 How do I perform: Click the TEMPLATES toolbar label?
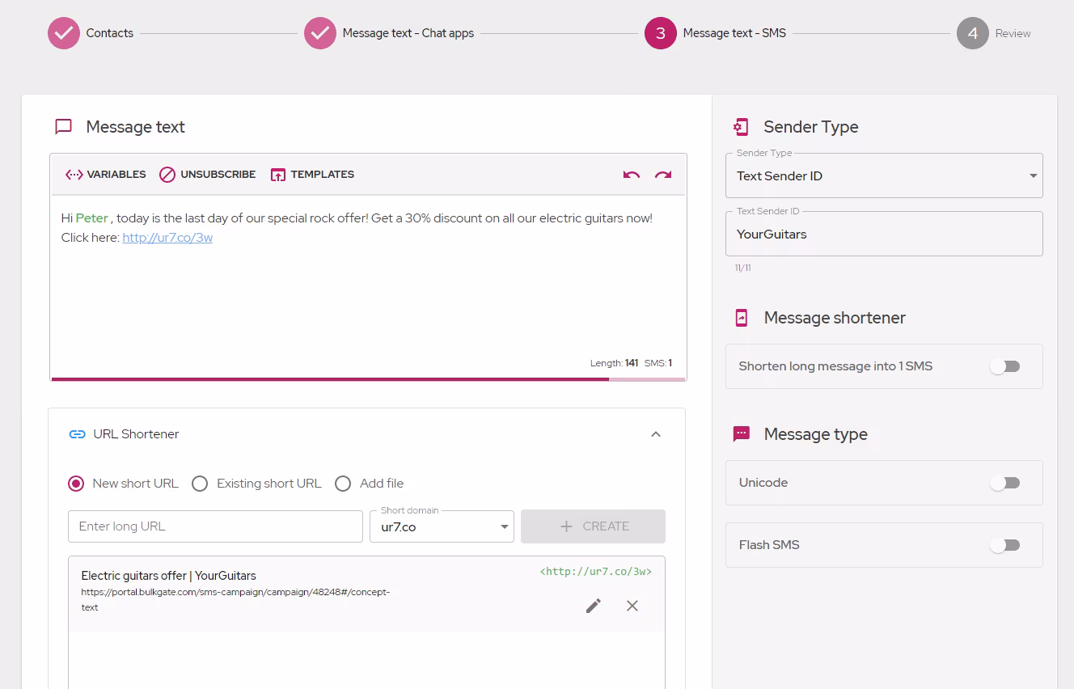(323, 175)
